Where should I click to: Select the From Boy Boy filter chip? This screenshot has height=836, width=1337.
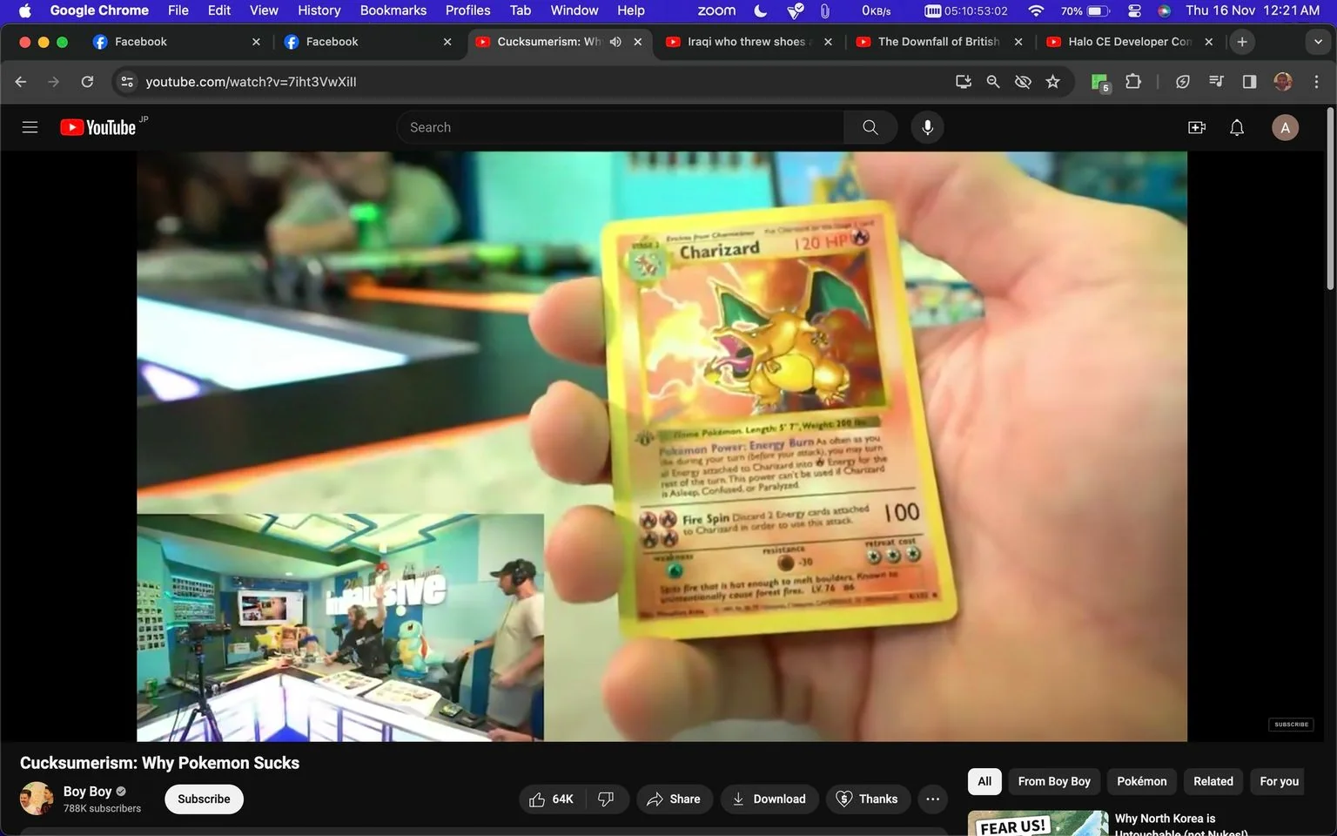point(1054,781)
